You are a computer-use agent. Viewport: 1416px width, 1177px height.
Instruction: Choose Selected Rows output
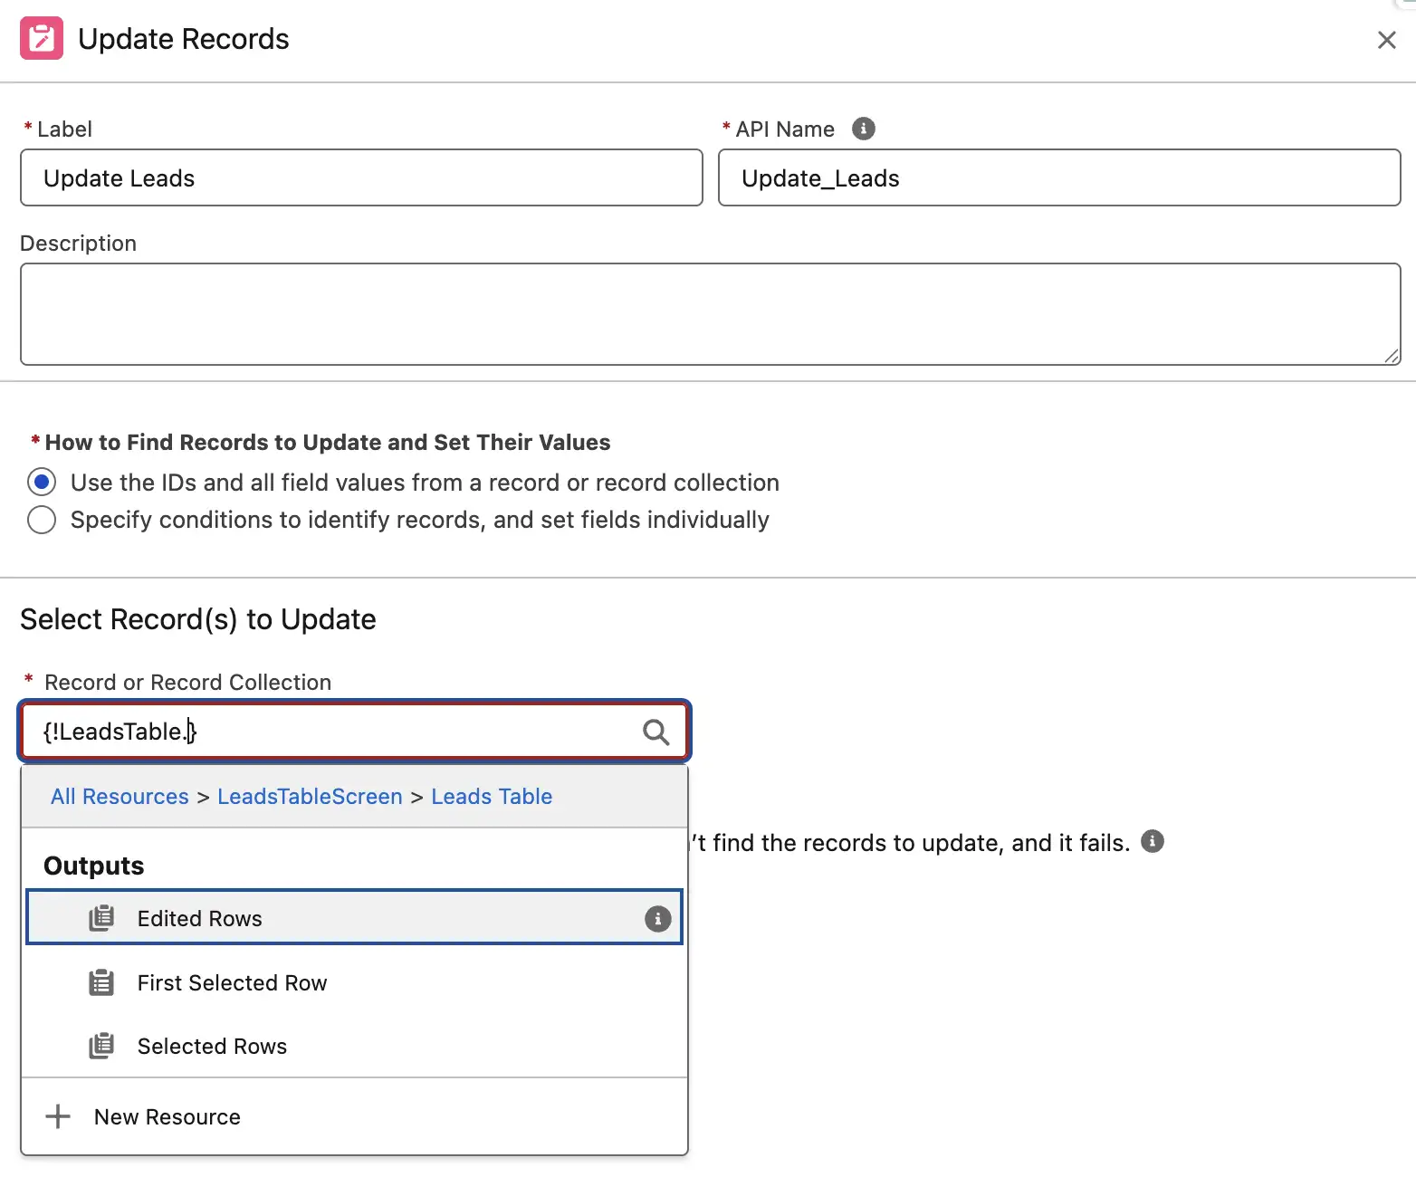tap(212, 1046)
